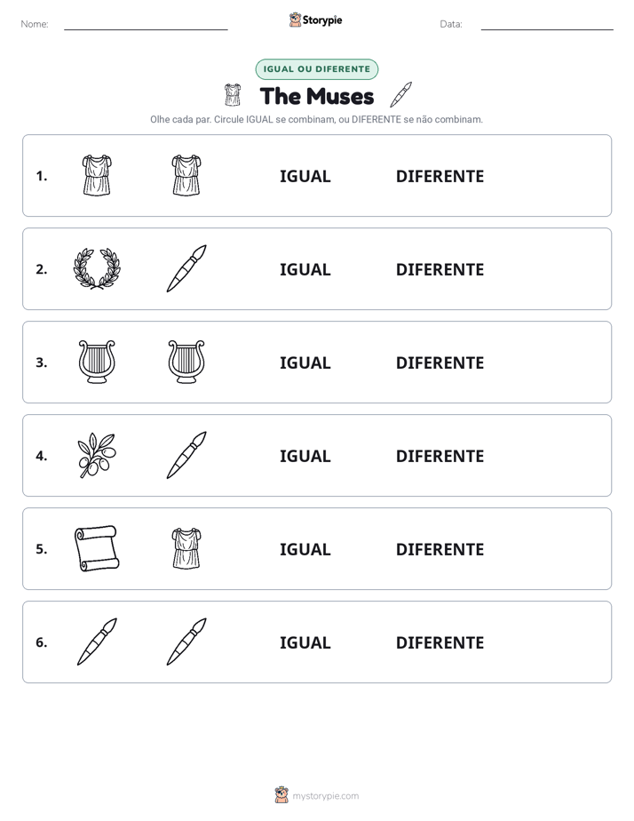Select the paintbrush icon in row 2
Screen dimensions: 634x821
pyautogui.click(x=186, y=268)
